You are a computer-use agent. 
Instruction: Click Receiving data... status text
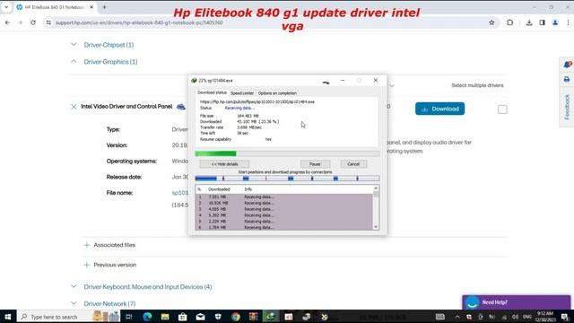coord(239,108)
